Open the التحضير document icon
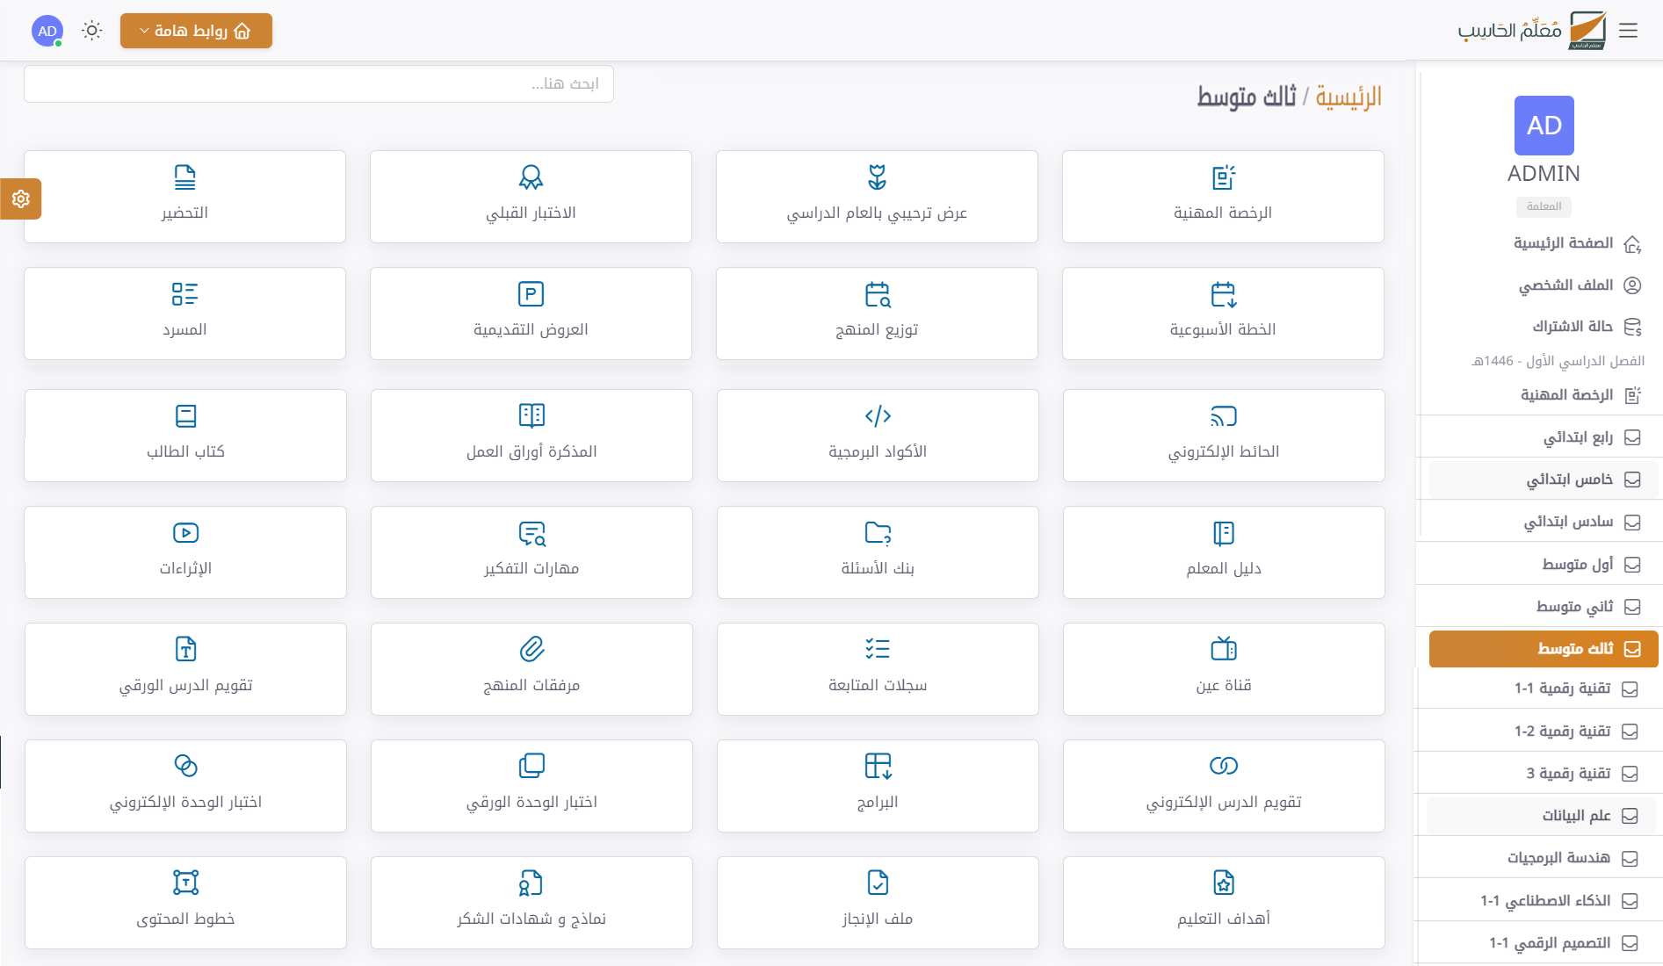The width and height of the screenshot is (1663, 966). click(185, 177)
